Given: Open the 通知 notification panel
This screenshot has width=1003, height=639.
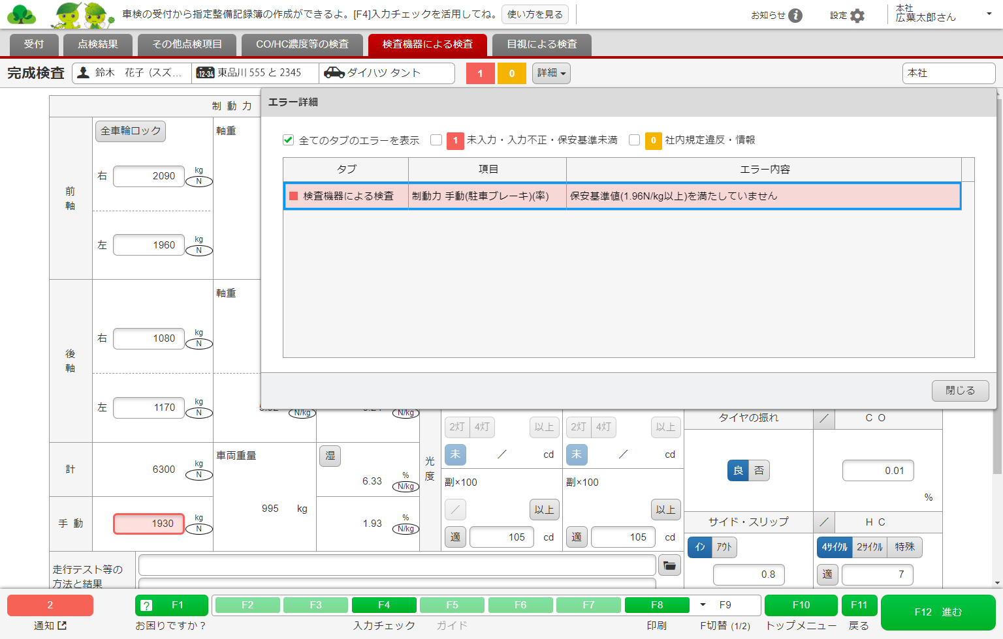Looking at the screenshot, I should [49, 605].
